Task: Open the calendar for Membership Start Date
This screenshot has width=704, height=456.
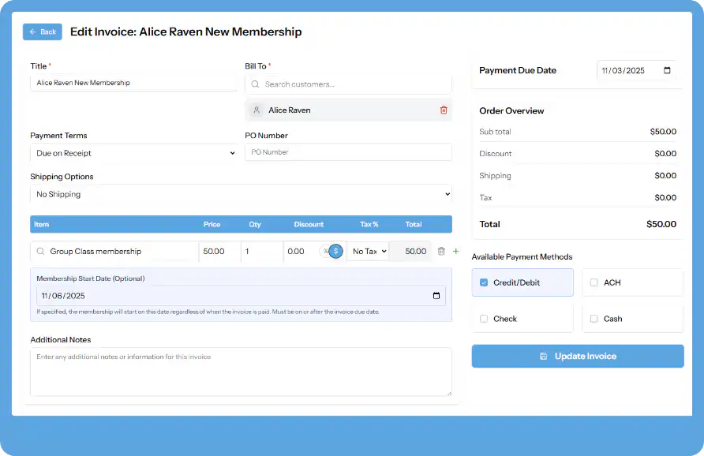Action: pyautogui.click(x=436, y=295)
